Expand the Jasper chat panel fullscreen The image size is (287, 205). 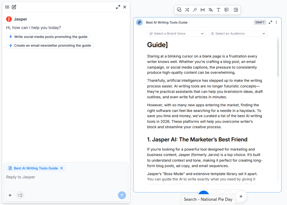tap(118, 7)
